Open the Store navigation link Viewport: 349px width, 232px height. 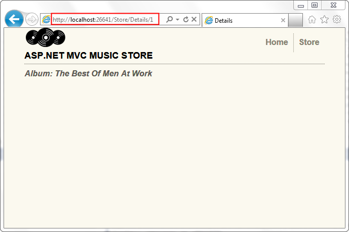(x=309, y=42)
